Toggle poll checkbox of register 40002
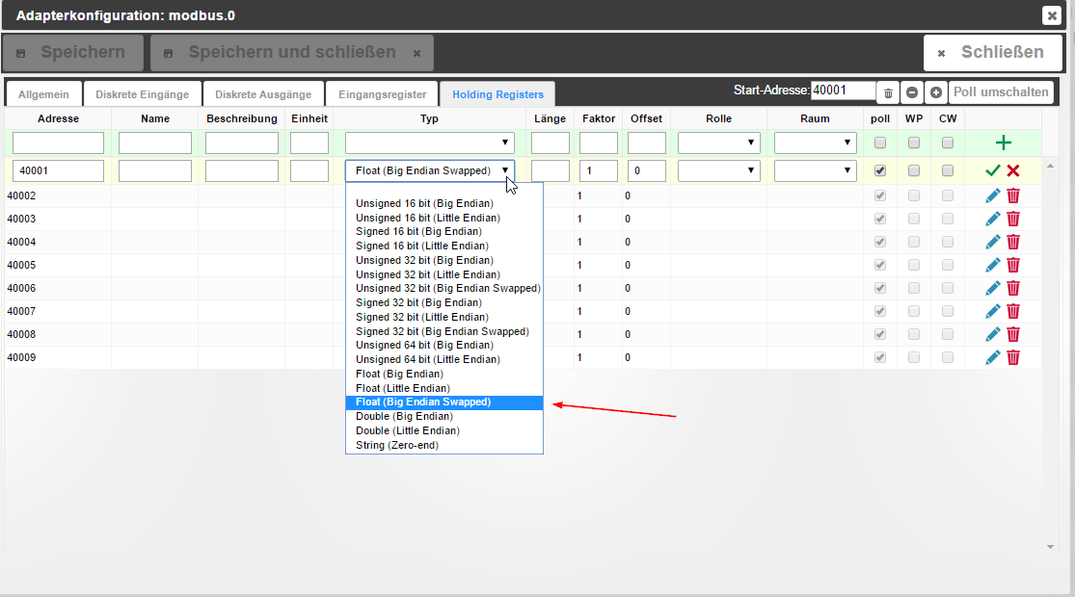Screen dimensions: 1075x597 click(x=880, y=195)
